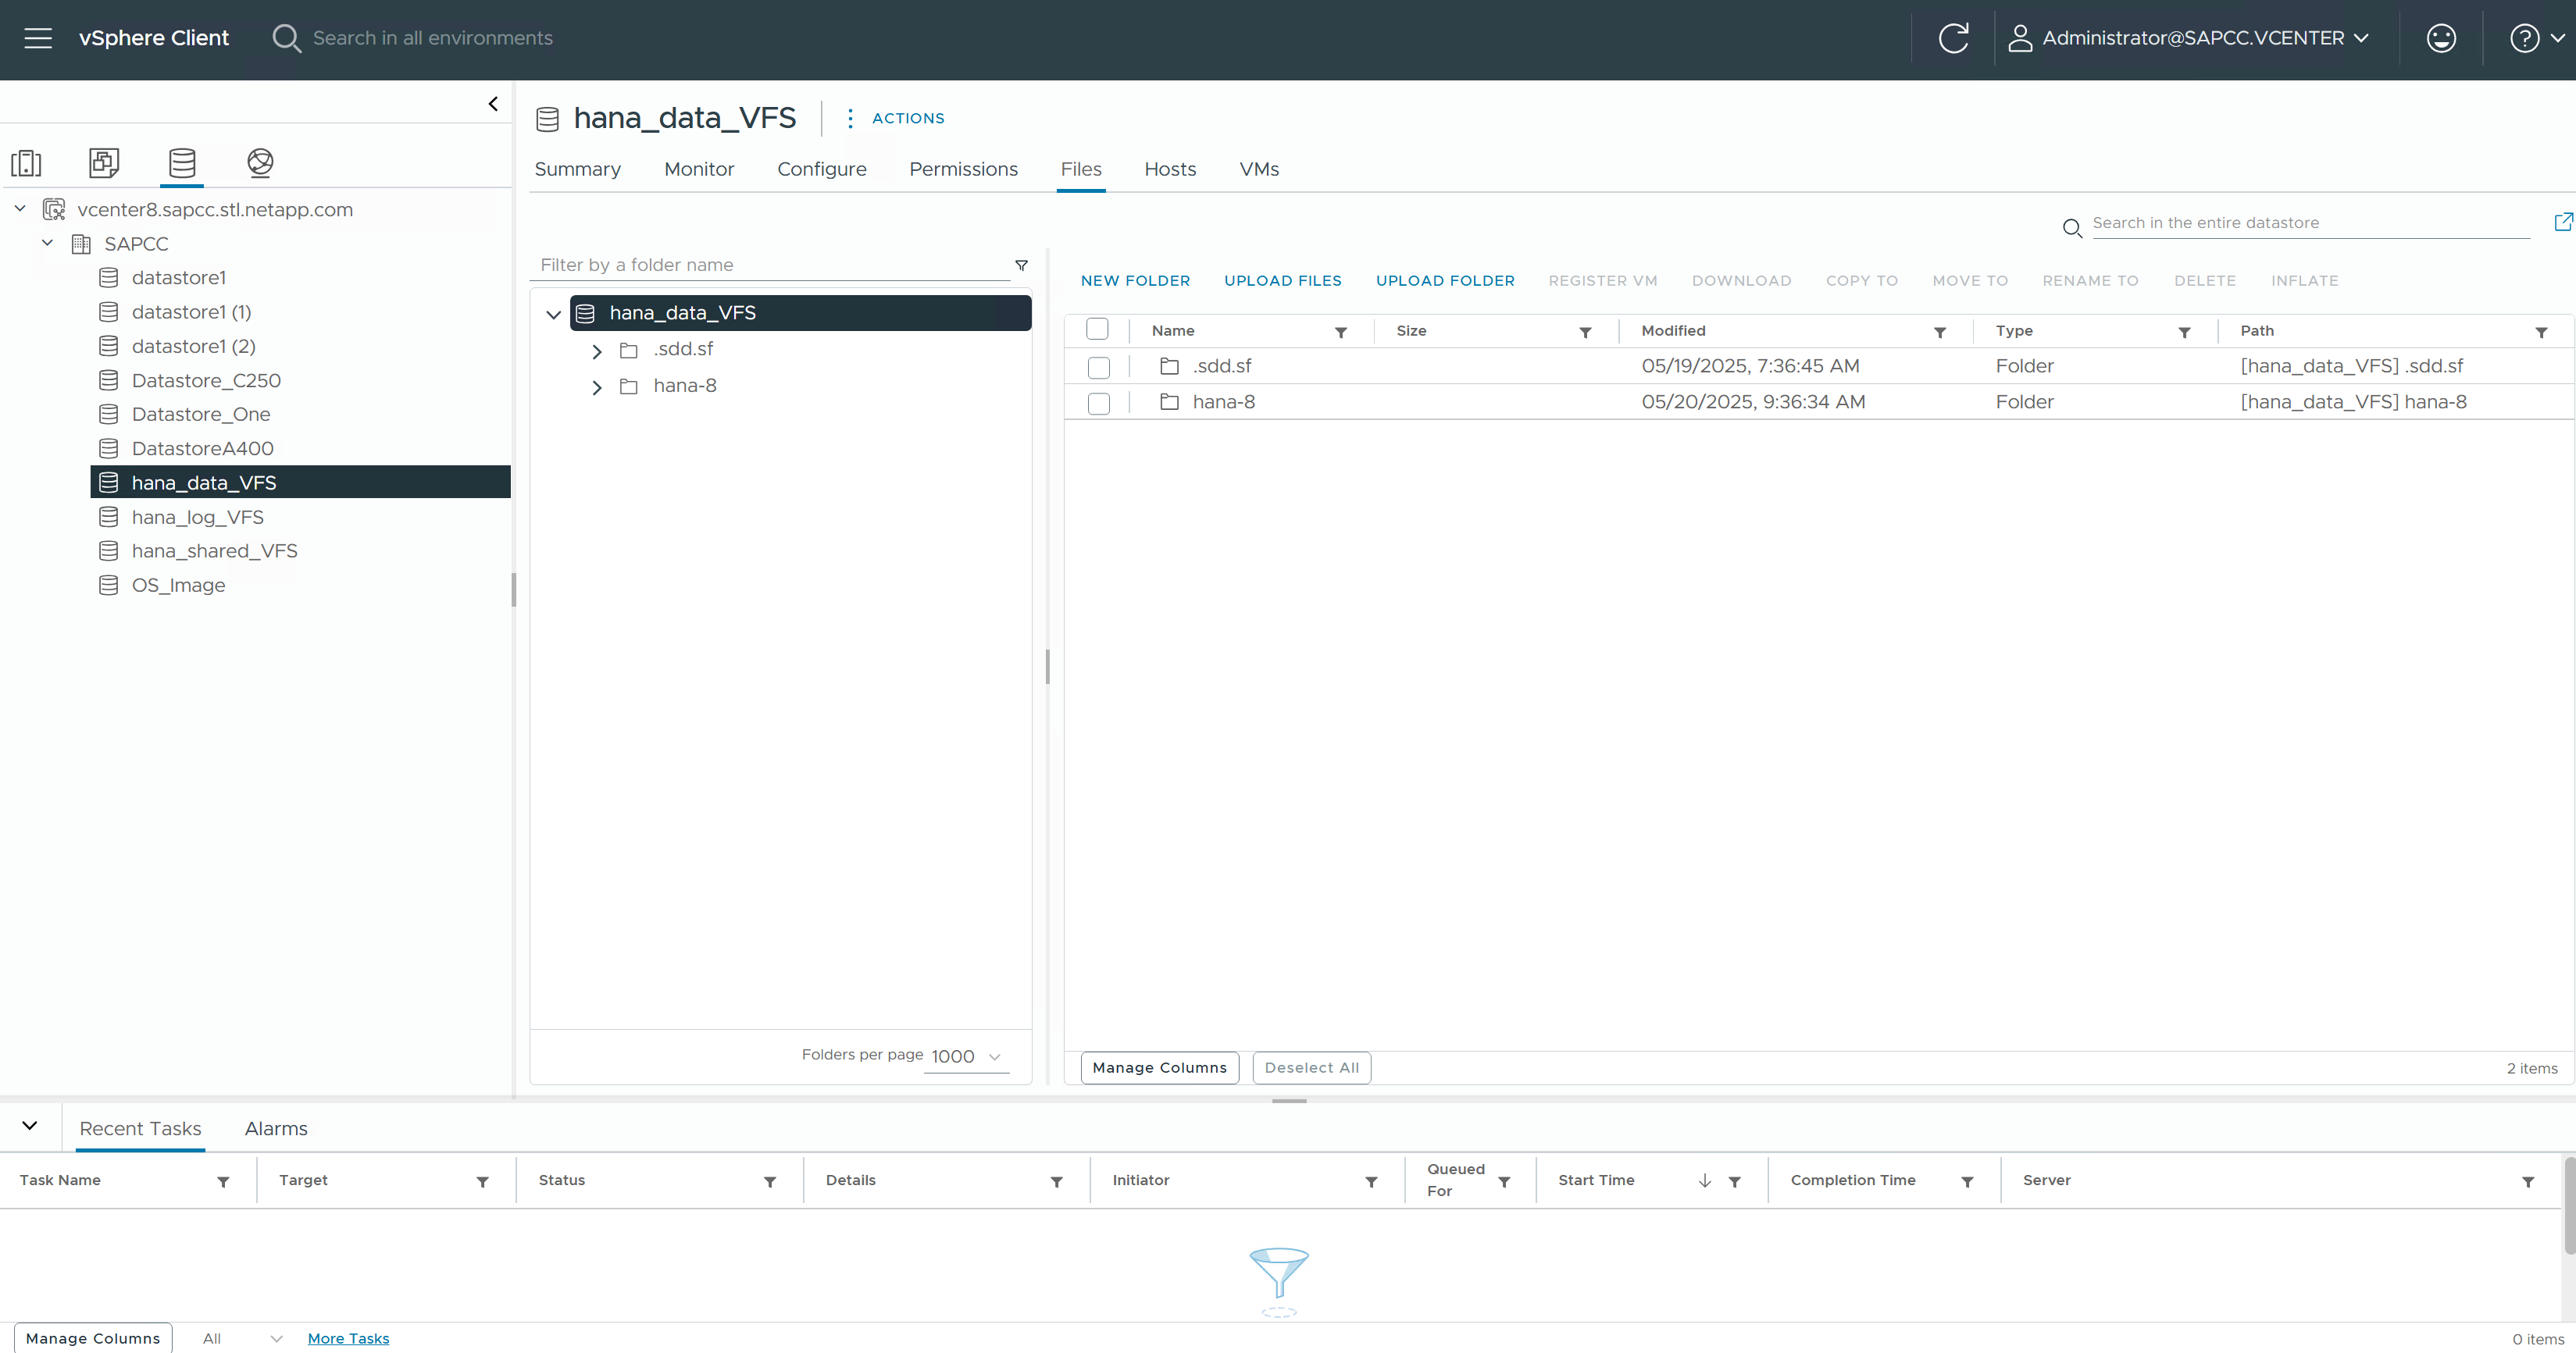
Task: Open the Networking inventory icon
Action: [260, 162]
